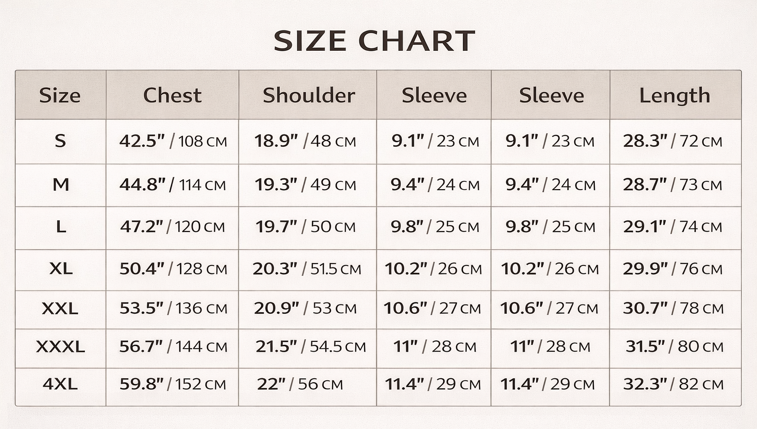Click the XL size row label
The image size is (757, 429).
point(61,269)
